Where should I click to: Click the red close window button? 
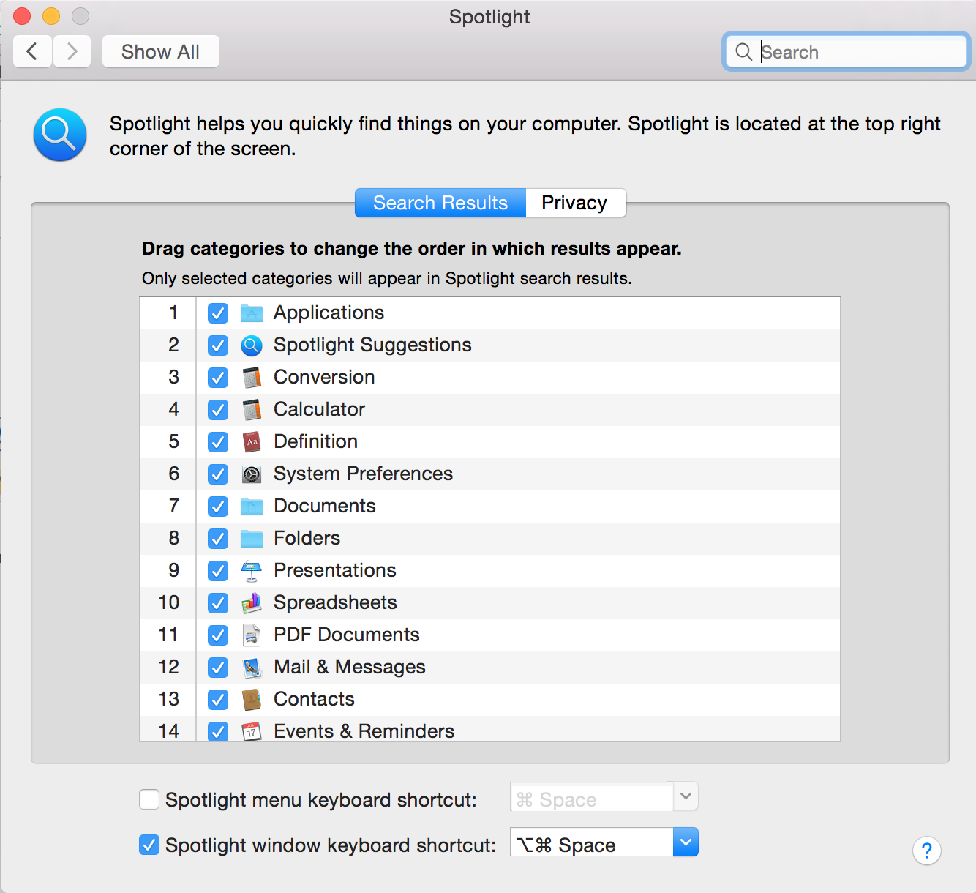pyautogui.click(x=22, y=16)
